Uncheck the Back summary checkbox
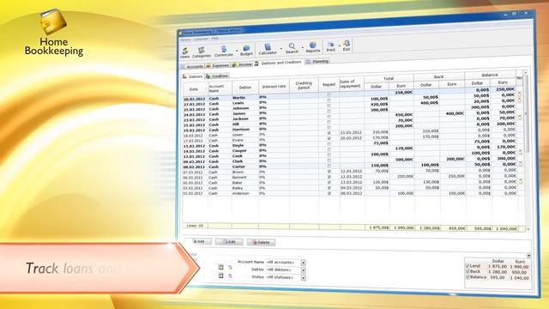Image resolution: width=549 pixels, height=309 pixels. (468, 271)
